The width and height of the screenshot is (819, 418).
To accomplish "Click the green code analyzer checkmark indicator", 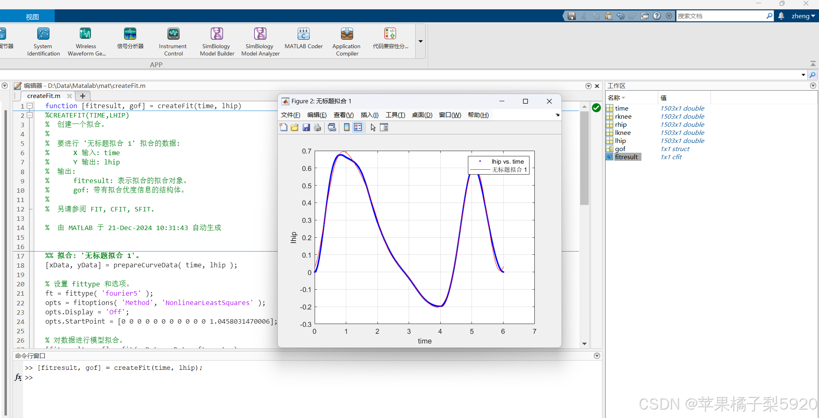I will pos(596,108).
